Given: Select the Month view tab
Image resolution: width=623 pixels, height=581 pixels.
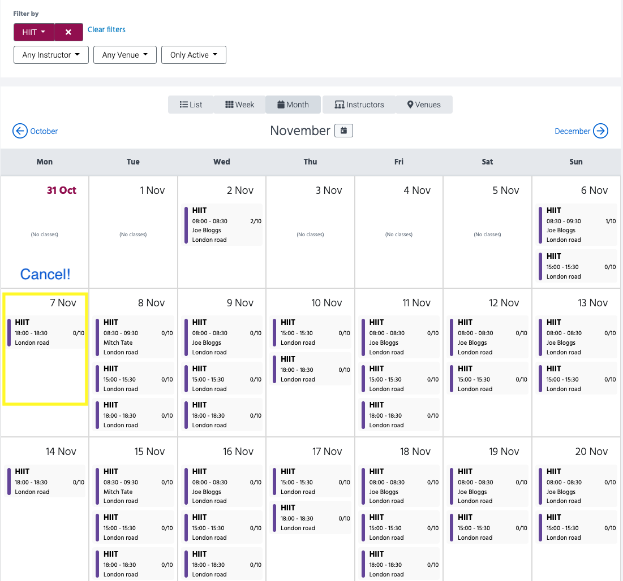Looking at the screenshot, I should [x=293, y=105].
